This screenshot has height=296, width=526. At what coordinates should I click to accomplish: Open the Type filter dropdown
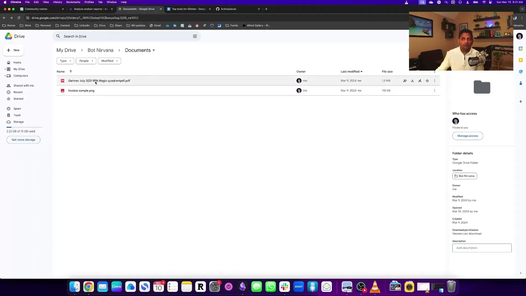[65, 61]
